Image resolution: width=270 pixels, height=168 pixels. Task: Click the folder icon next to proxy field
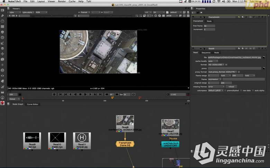(x=264, y=68)
